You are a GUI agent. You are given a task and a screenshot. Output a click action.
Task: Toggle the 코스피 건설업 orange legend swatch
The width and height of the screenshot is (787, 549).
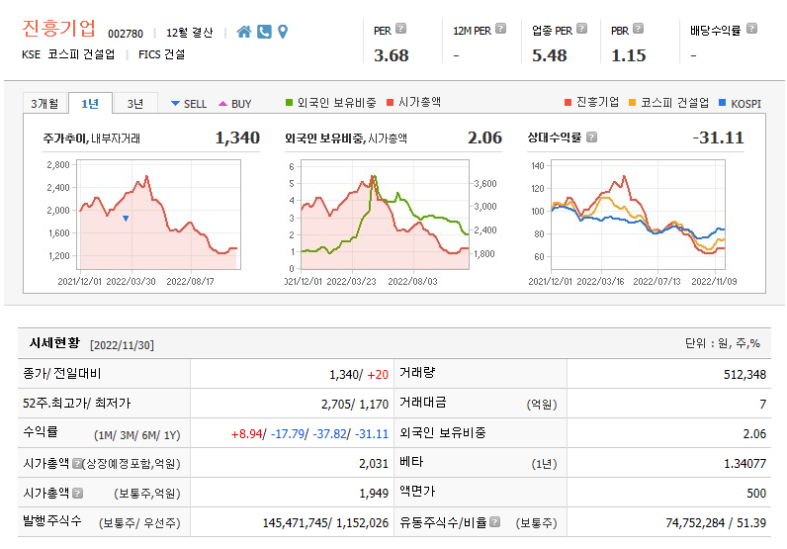click(x=633, y=103)
